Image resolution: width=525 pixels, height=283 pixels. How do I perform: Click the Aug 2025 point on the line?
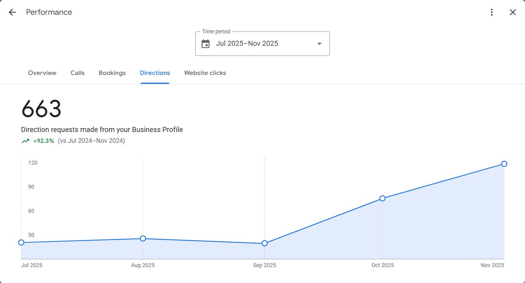click(143, 238)
